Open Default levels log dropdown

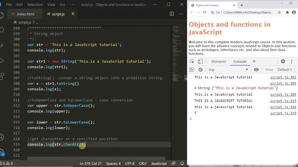[x=285, y=70]
